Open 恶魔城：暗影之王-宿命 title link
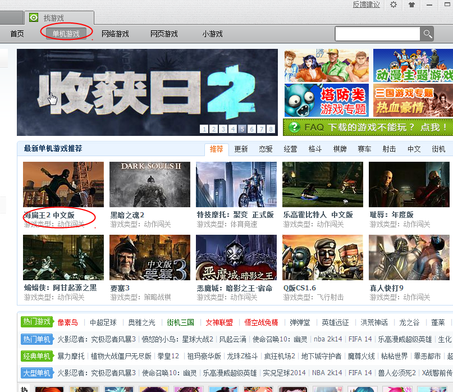 (235, 288)
